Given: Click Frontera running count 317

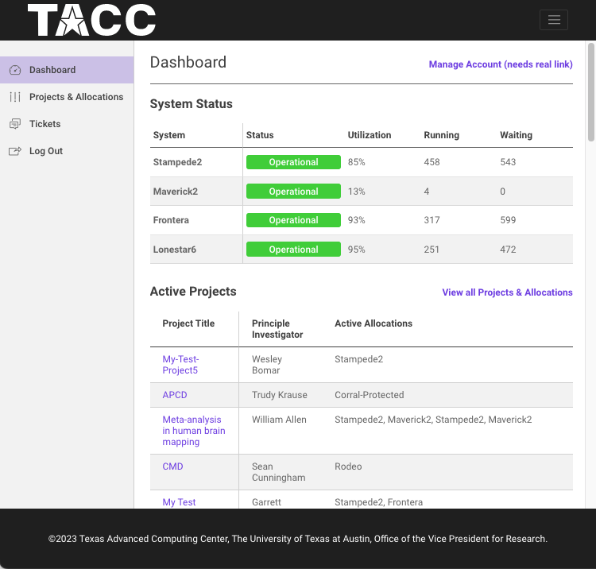Looking at the screenshot, I should tap(432, 220).
